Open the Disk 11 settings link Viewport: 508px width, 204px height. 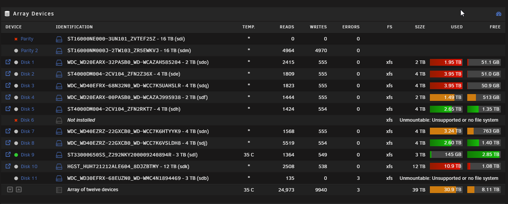pyautogui.click(x=29, y=179)
